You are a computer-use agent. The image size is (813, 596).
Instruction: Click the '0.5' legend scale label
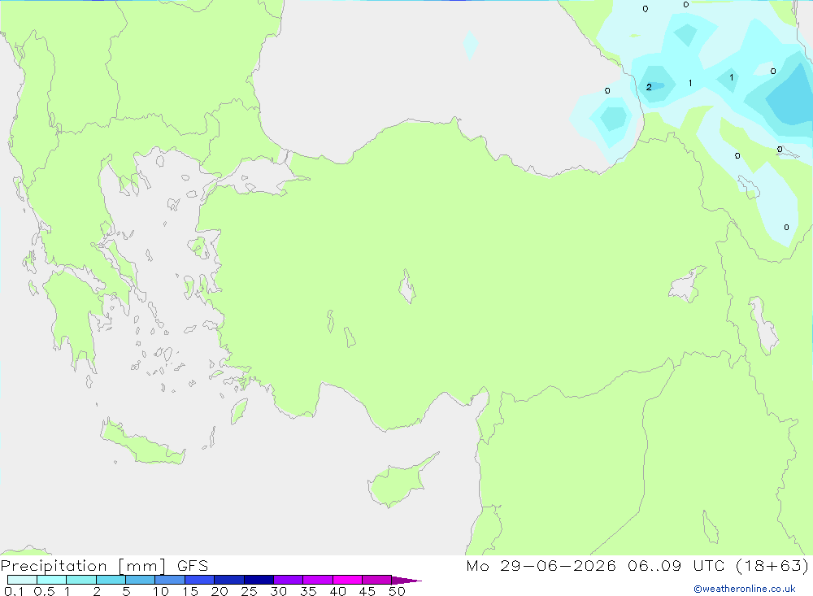pos(44,591)
